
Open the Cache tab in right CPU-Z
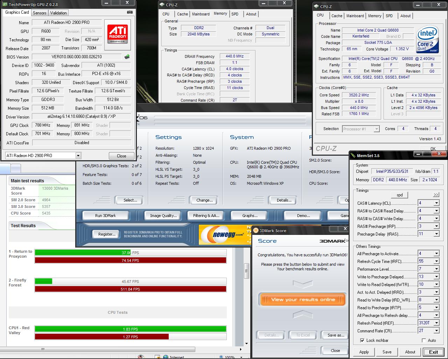click(x=337, y=16)
